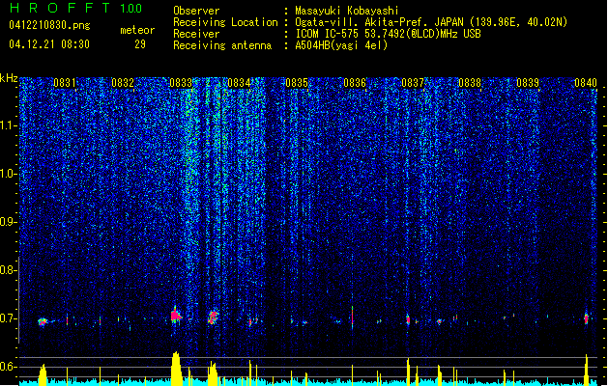Click the meteor echo blob before 0831
The height and width of the screenshot is (386, 608).
43,321
